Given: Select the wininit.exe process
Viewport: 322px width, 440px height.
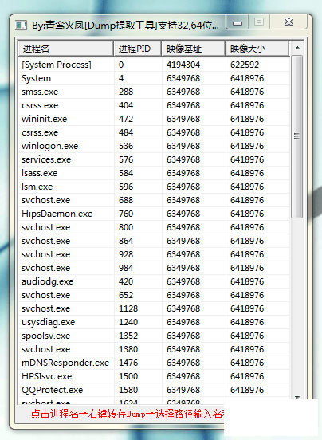Looking at the screenshot, I should 154,119.
